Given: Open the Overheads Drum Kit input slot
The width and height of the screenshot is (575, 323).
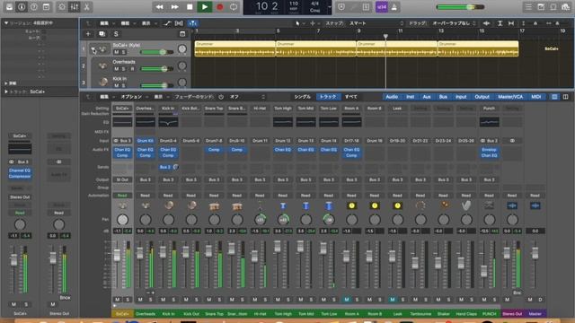Looking at the screenshot, I should pyautogui.click(x=146, y=141).
